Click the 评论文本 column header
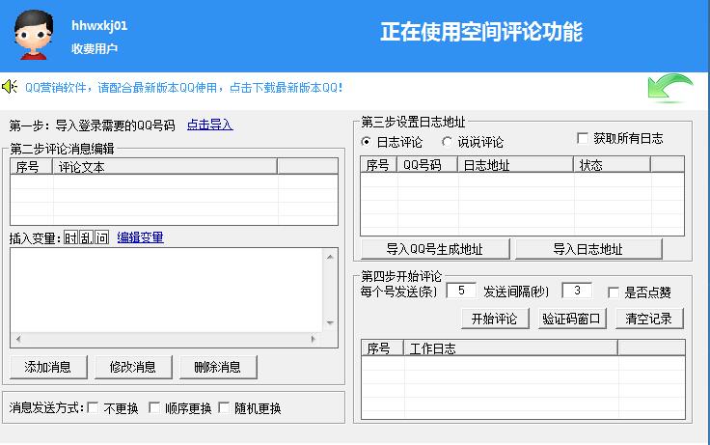The height and width of the screenshot is (445, 710). (165, 167)
